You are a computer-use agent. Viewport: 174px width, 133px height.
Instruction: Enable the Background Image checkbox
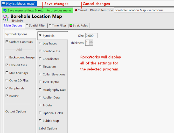click(7, 57)
